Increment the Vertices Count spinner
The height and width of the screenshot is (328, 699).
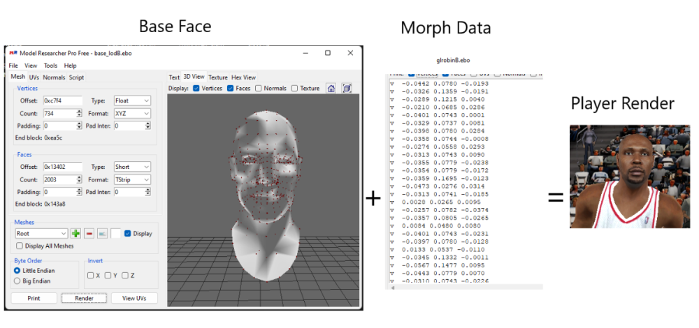coord(79,111)
